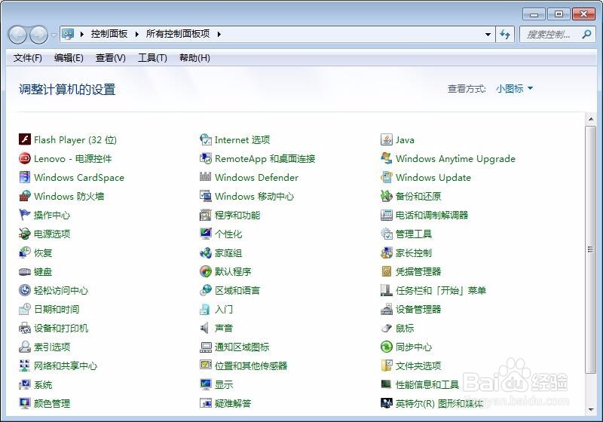Image resolution: width=603 pixels, height=422 pixels.
Task: Open the 家长控制 link
Action: (414, 252)
